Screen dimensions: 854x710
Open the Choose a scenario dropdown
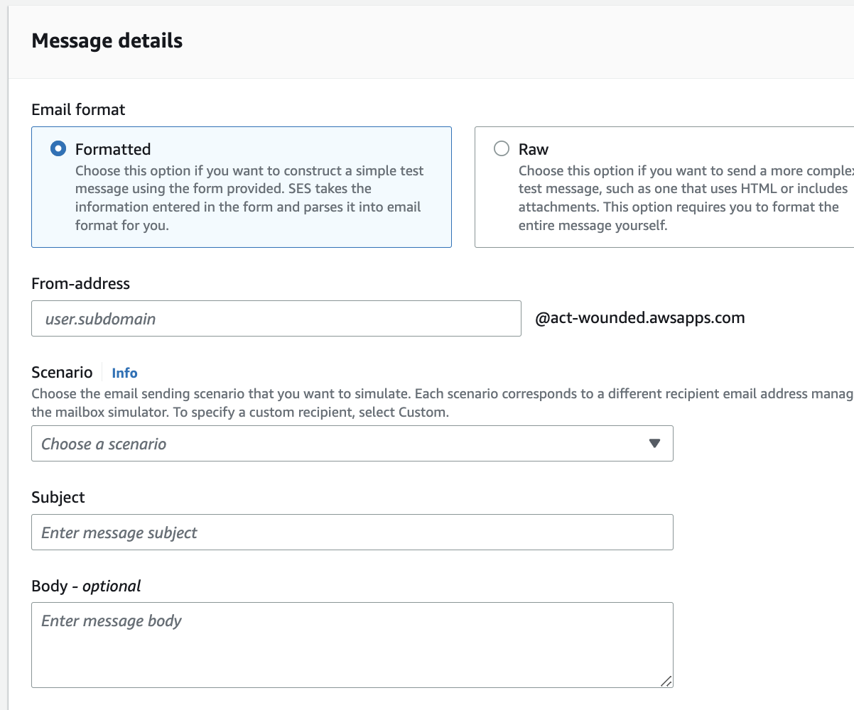[x=352, y=443]
